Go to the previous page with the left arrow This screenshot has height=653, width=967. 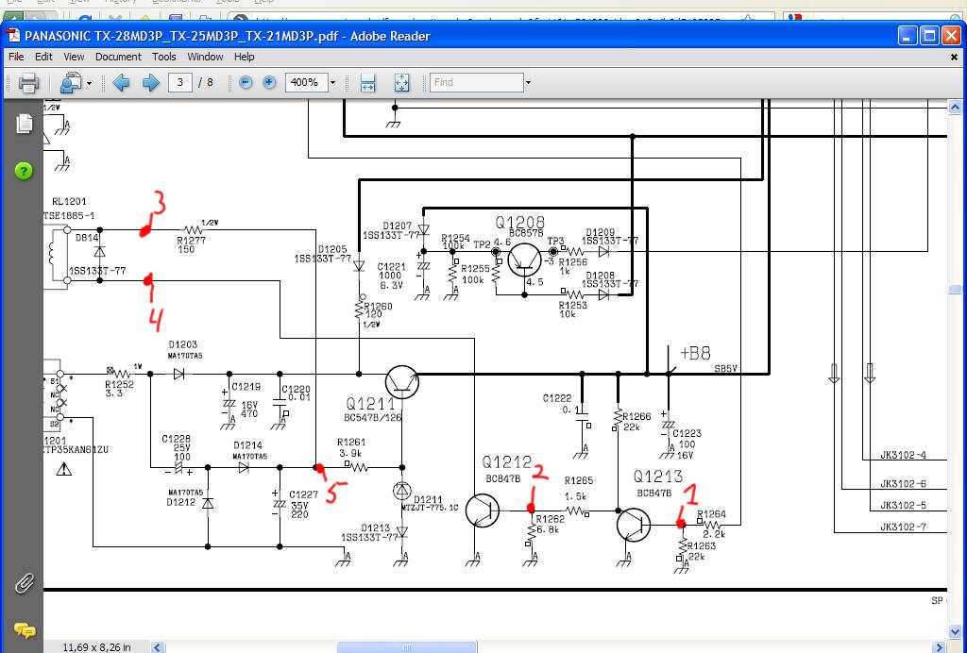[x=121, y=83]
